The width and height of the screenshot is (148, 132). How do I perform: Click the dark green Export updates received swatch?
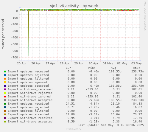pyautogui.click(x=5, y=104)
